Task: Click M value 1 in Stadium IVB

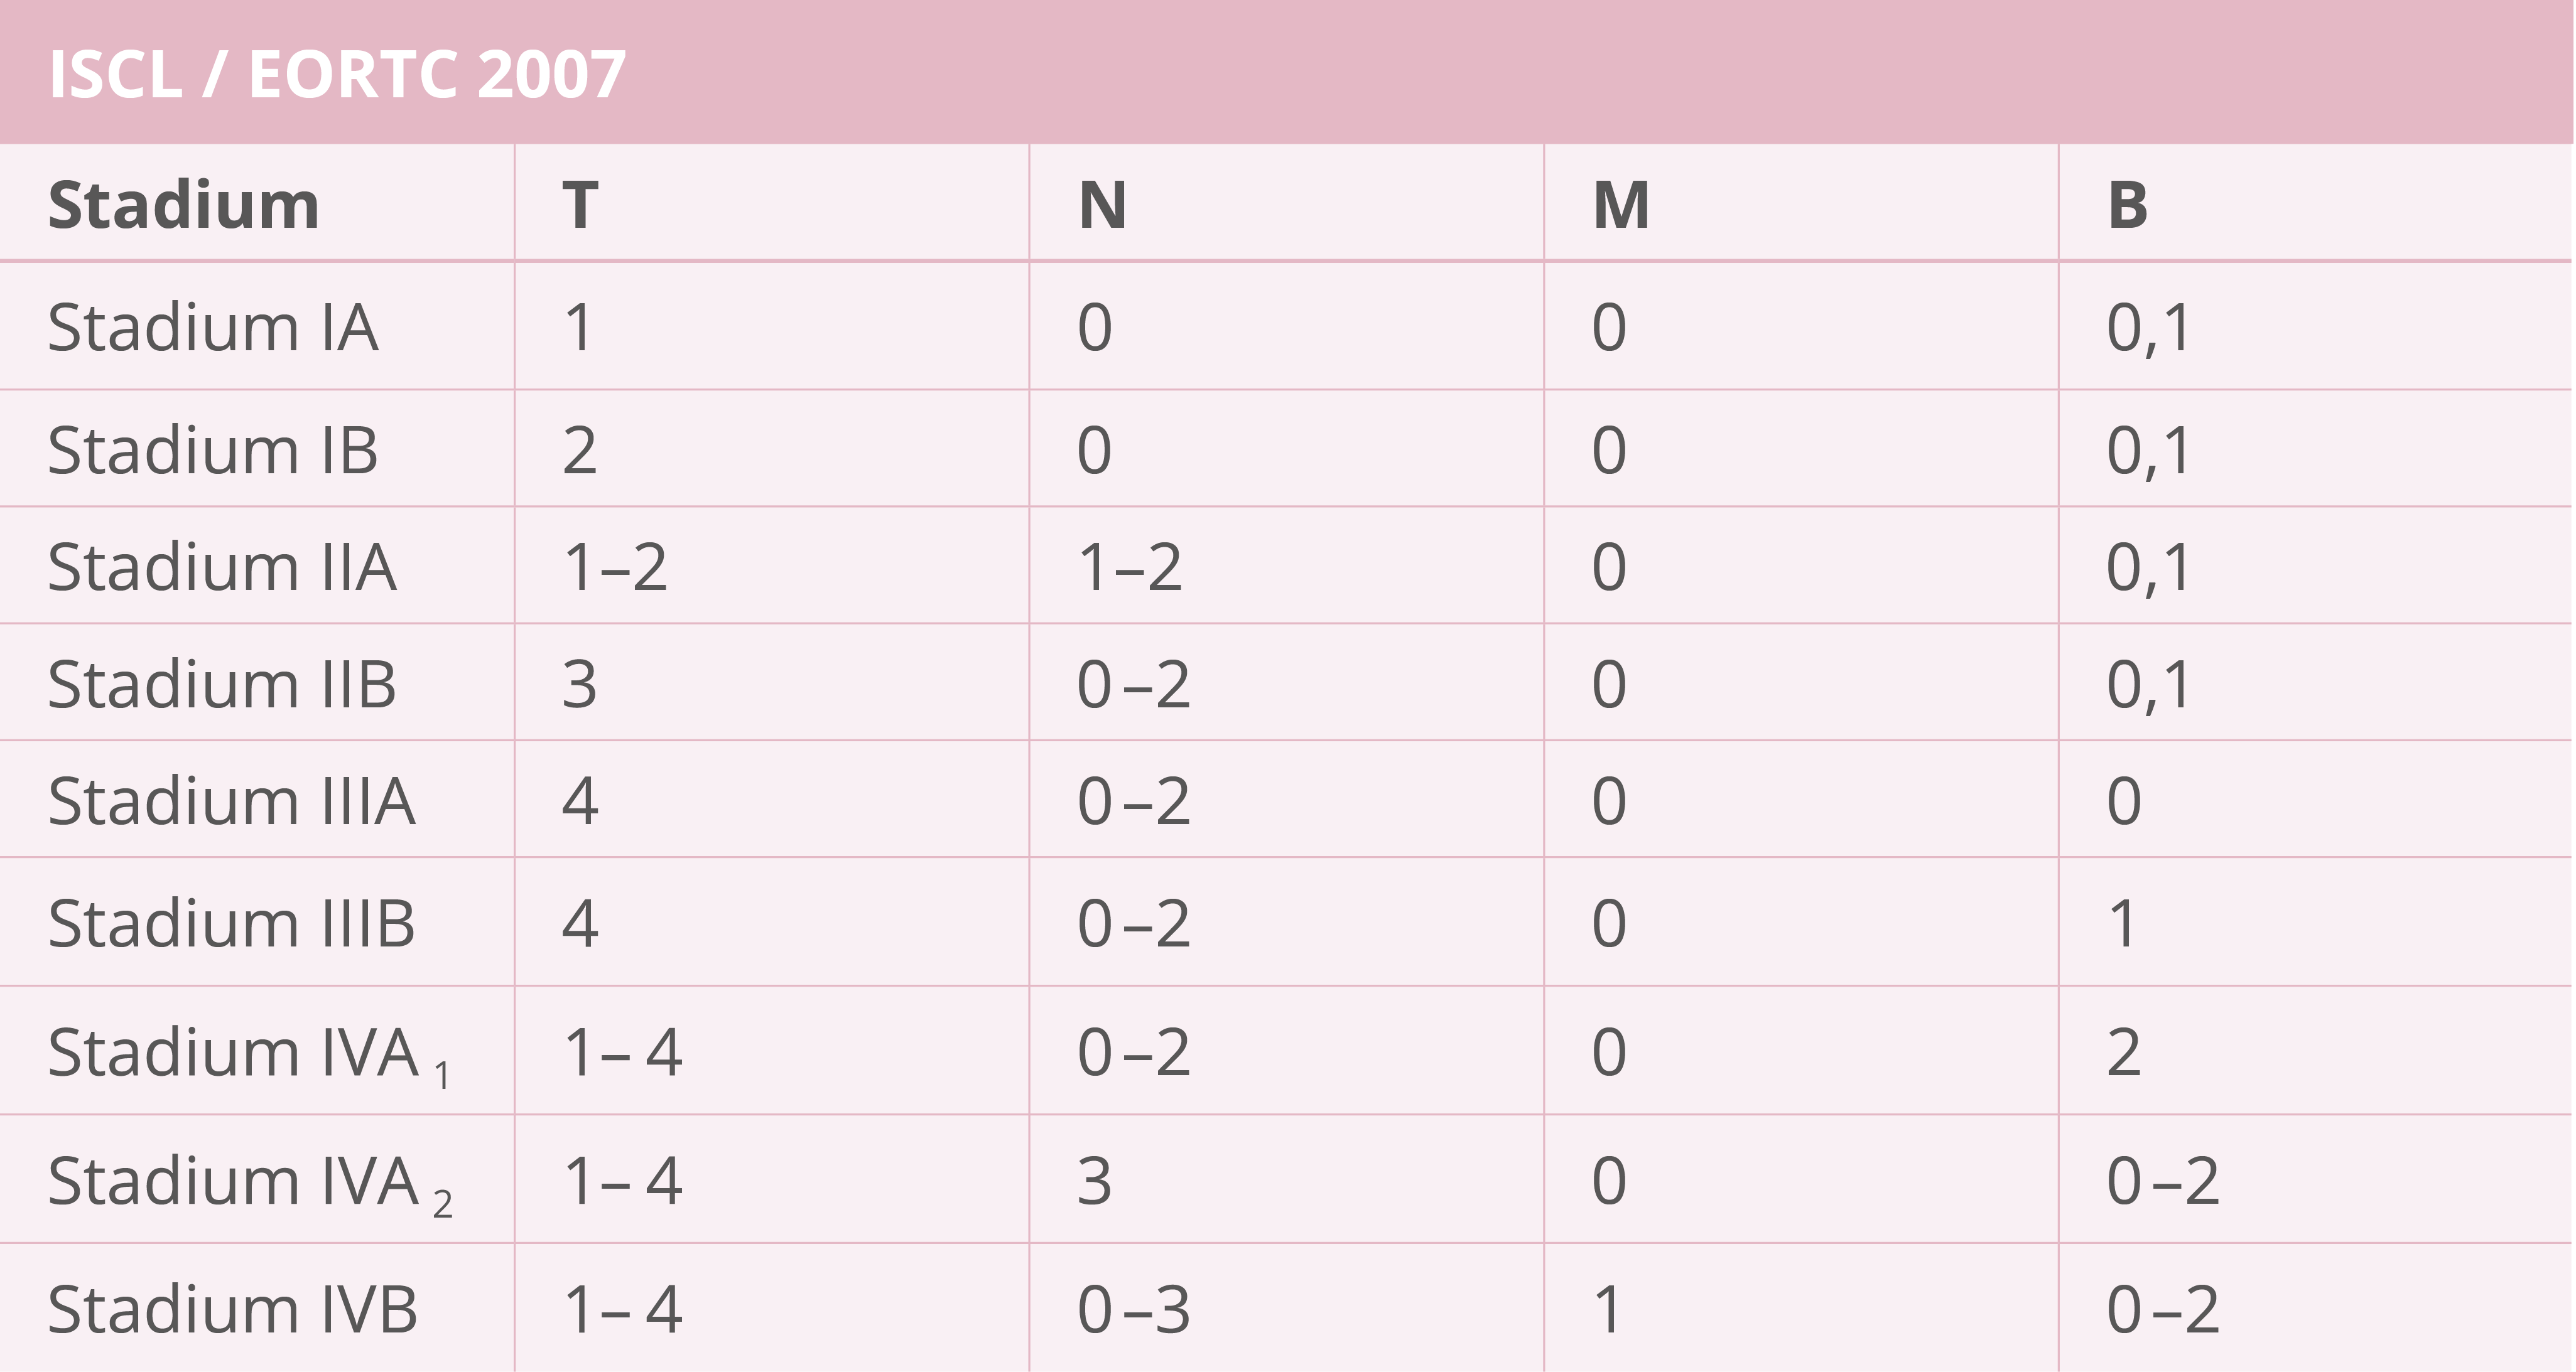Action: [x=1607, y=1310]
